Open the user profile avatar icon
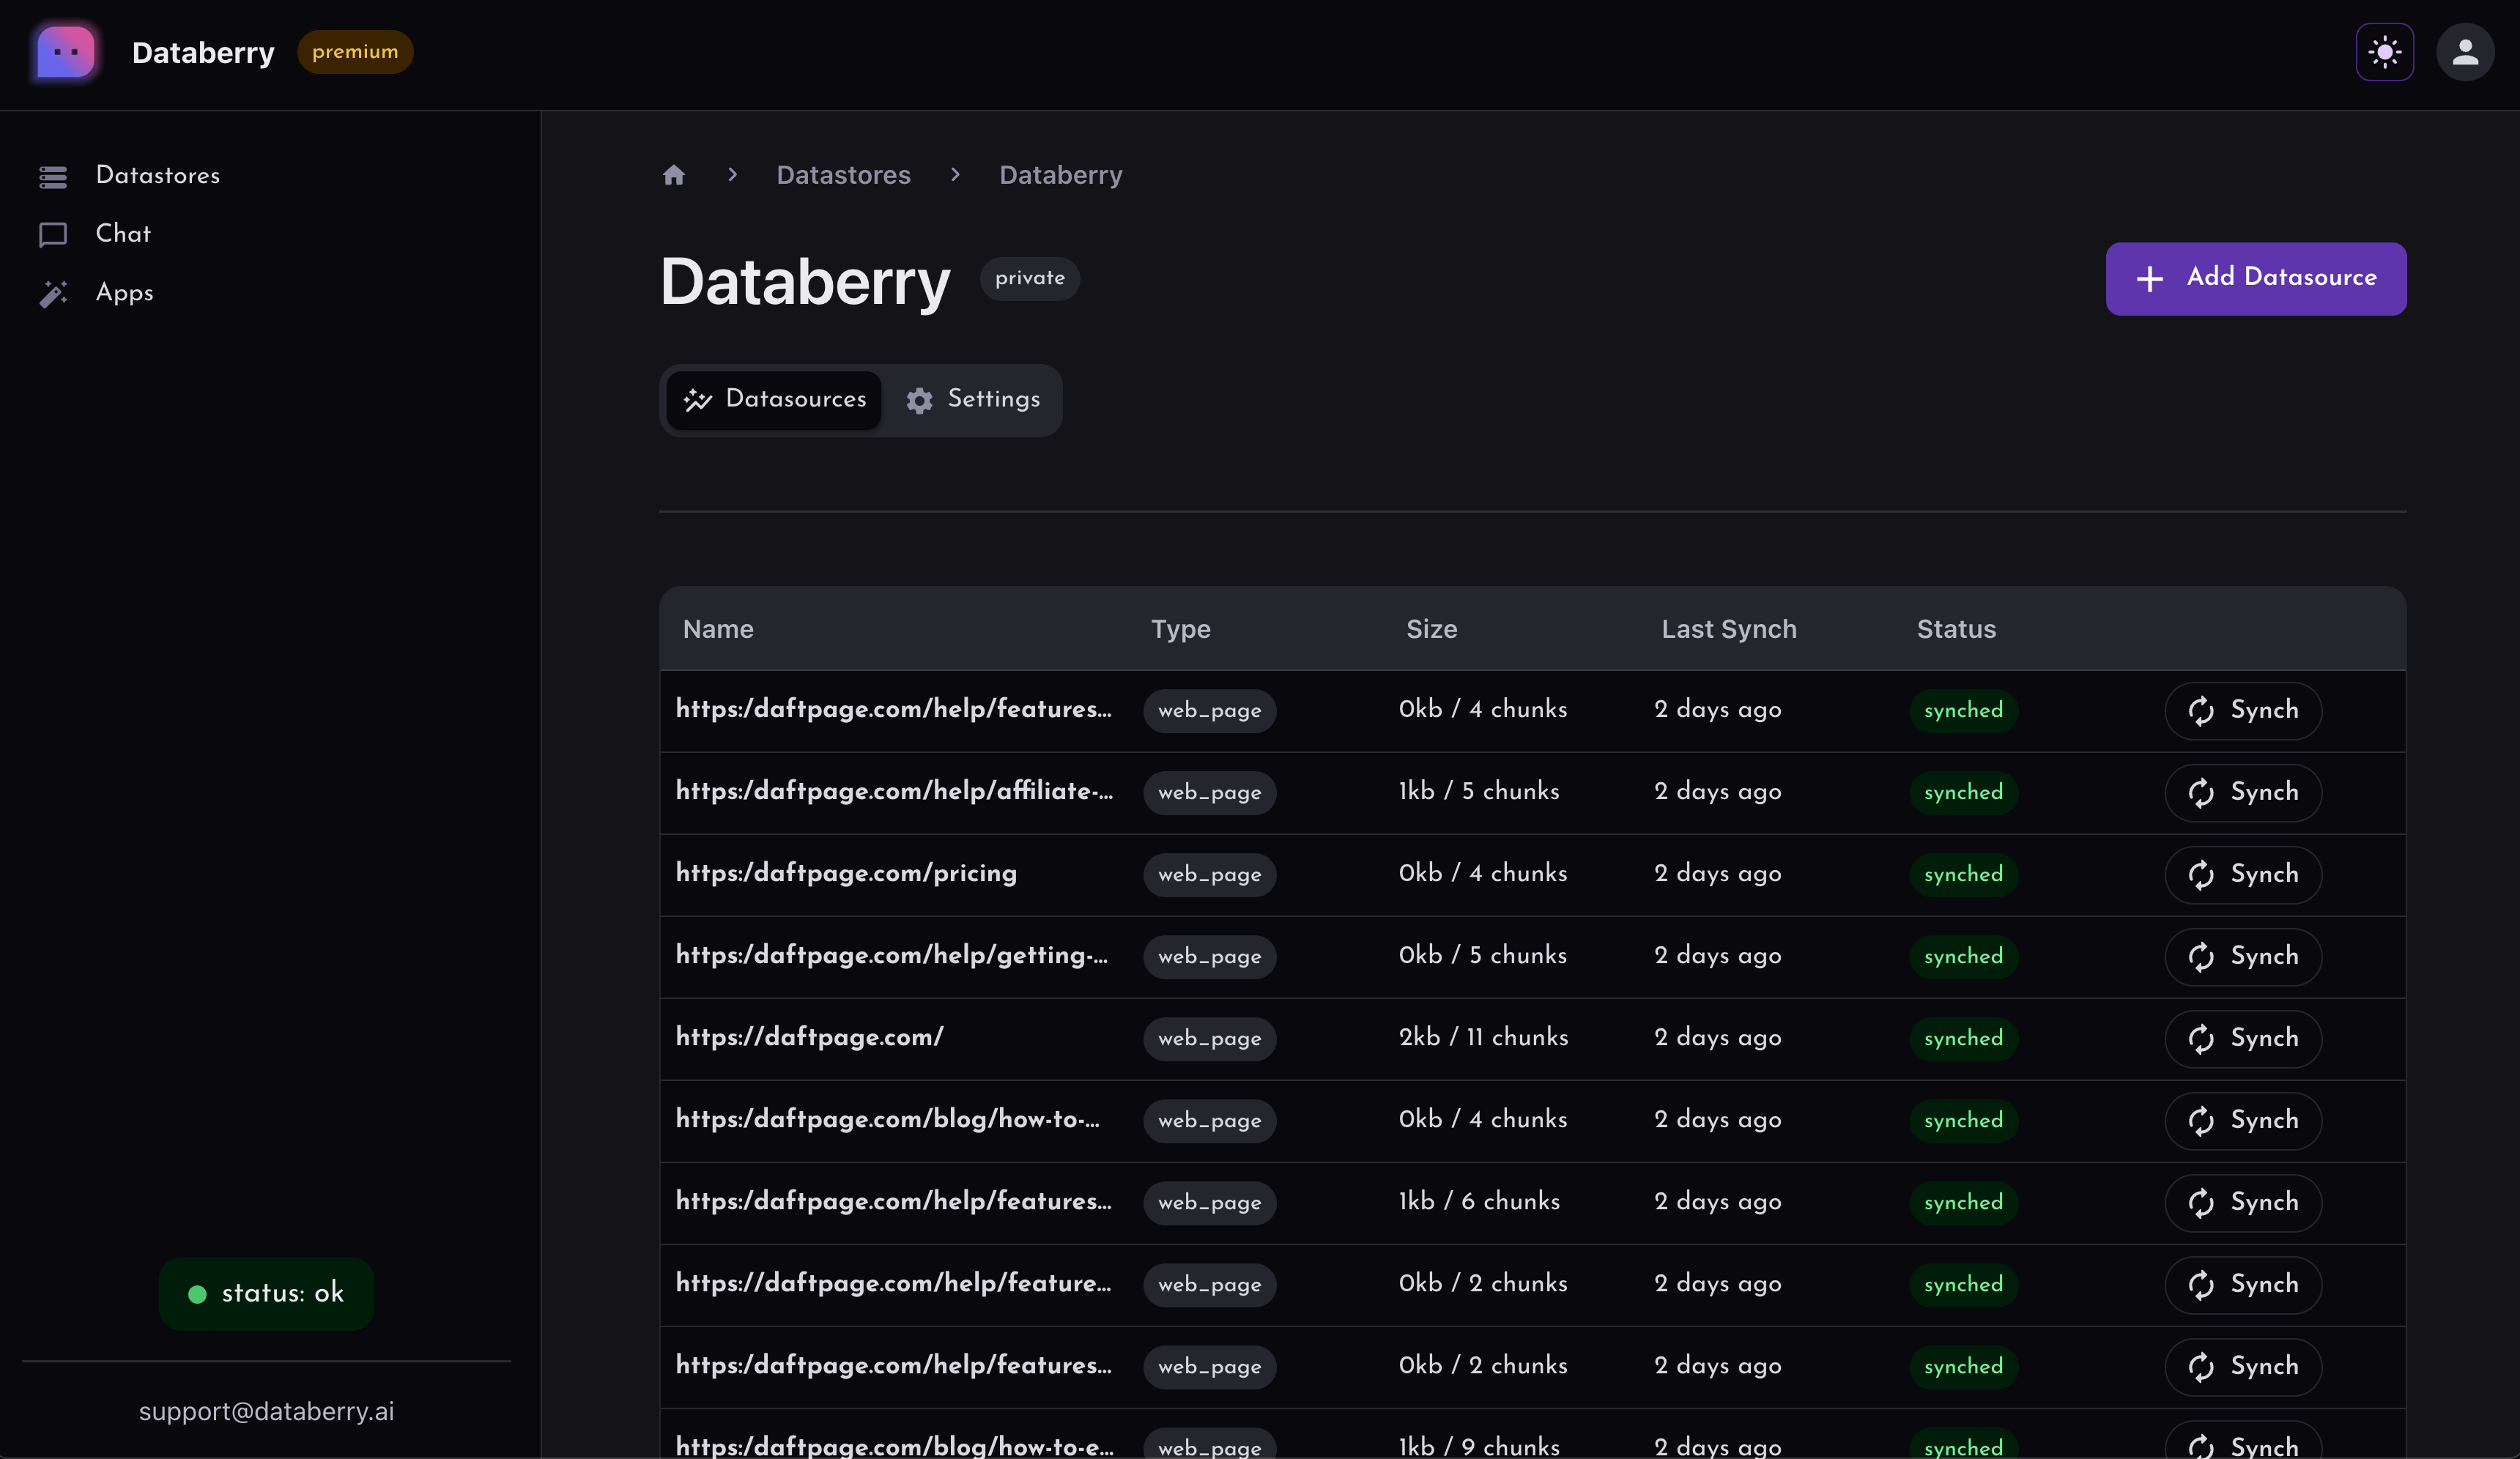2520x1459 pixels. coord(2465,52)
